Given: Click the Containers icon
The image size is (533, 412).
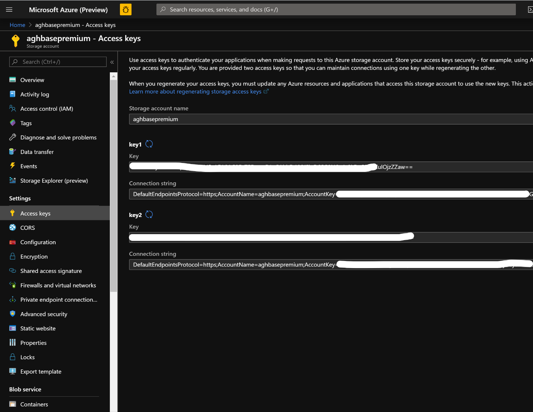Looking at the screenshot, I should (13, 404).
